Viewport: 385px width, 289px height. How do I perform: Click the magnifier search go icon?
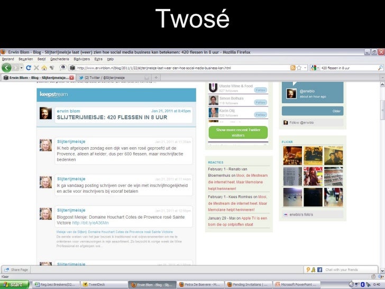pyautogui.click(x=380, y=68)
